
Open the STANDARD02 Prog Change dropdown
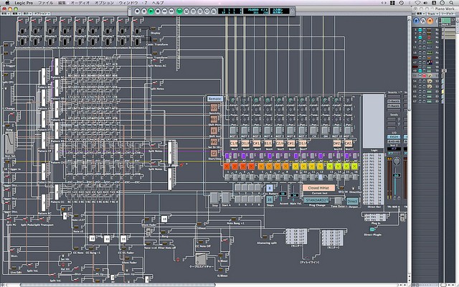coord(316,200)
